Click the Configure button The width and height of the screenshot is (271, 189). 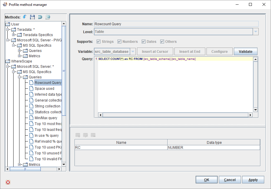tap(219, 51)
